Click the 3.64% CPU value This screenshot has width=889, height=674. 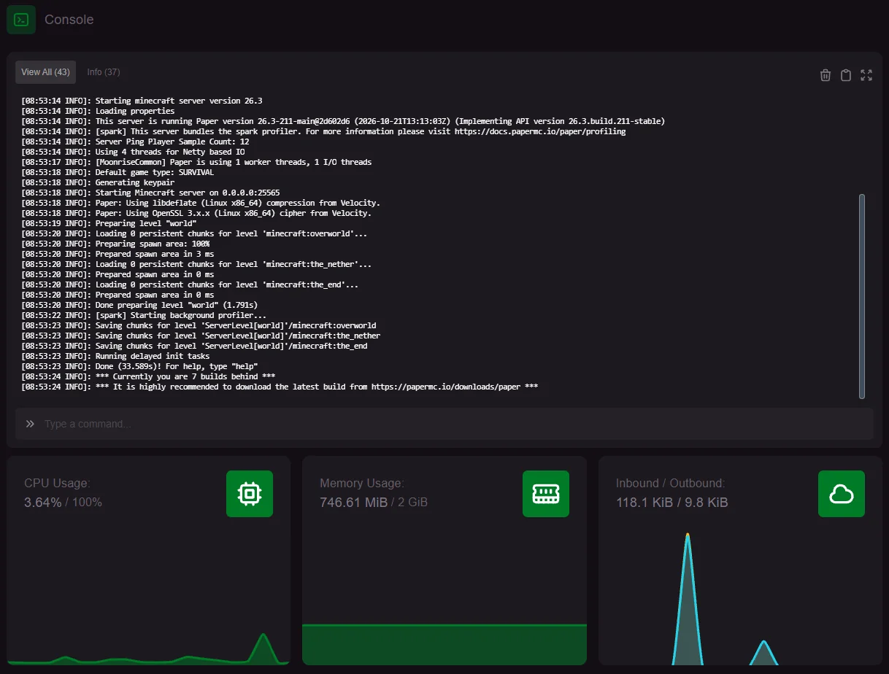[x=43, y=502]
